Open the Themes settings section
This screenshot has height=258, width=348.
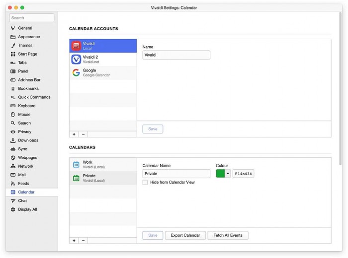[25, 45]
